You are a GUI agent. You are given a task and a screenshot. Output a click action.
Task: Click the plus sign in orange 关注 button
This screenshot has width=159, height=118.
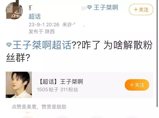[132, 85]
